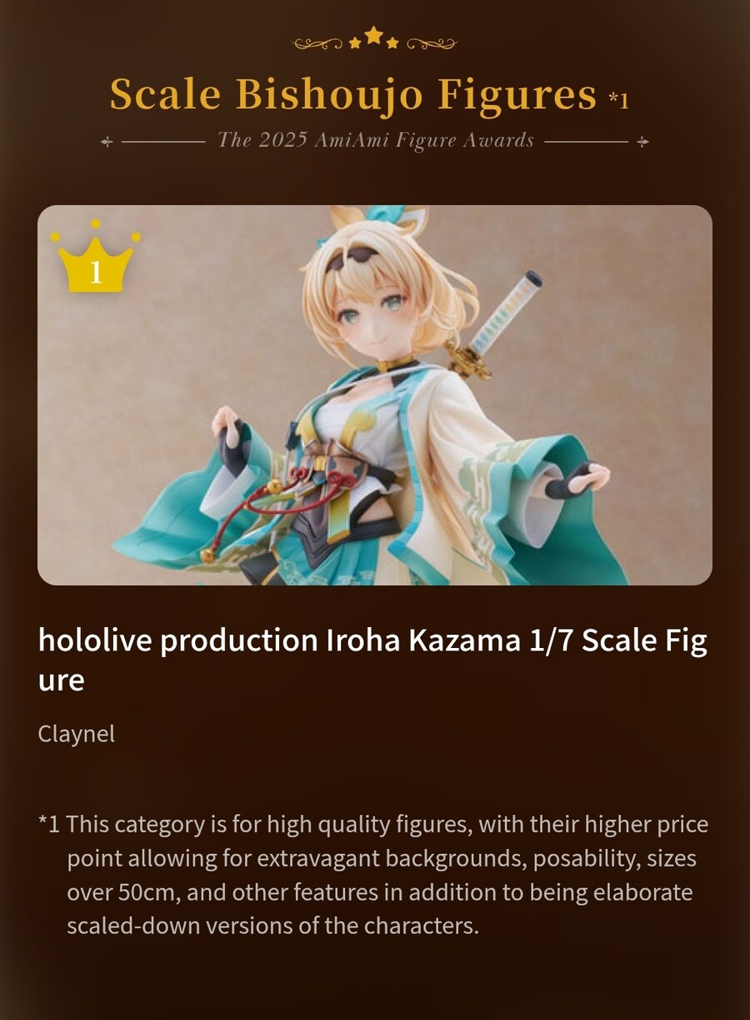Open the hololive production Iroha Kazama title link
This screenshot has width=750, height=1020.
click(372, 661)
